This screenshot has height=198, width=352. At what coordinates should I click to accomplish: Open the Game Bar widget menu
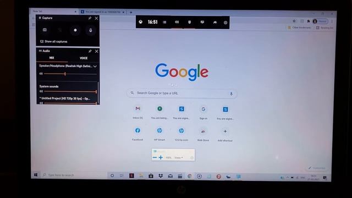coord(164,22)
